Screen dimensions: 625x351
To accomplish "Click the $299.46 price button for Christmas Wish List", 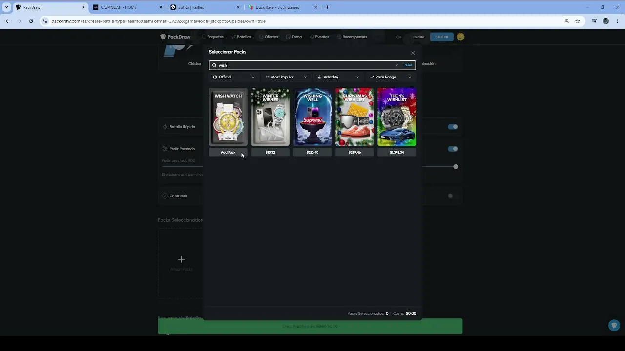I will [354, 152].
